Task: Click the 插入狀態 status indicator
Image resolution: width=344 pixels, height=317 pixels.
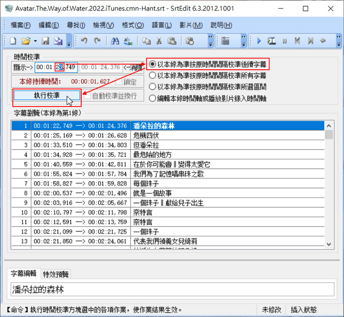Action: tap(304, 310)
